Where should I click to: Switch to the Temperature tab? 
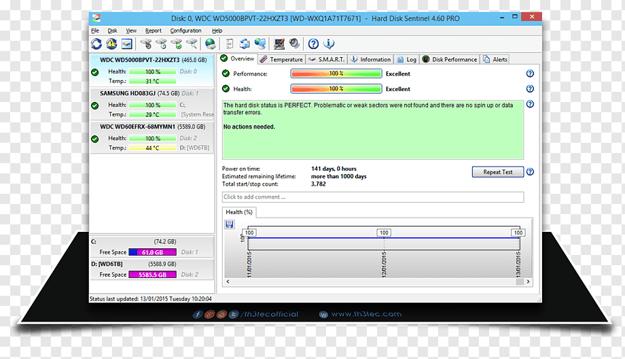(281, 59)
